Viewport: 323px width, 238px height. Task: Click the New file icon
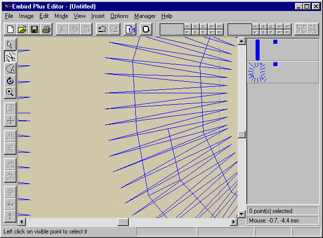coord(10,29)
